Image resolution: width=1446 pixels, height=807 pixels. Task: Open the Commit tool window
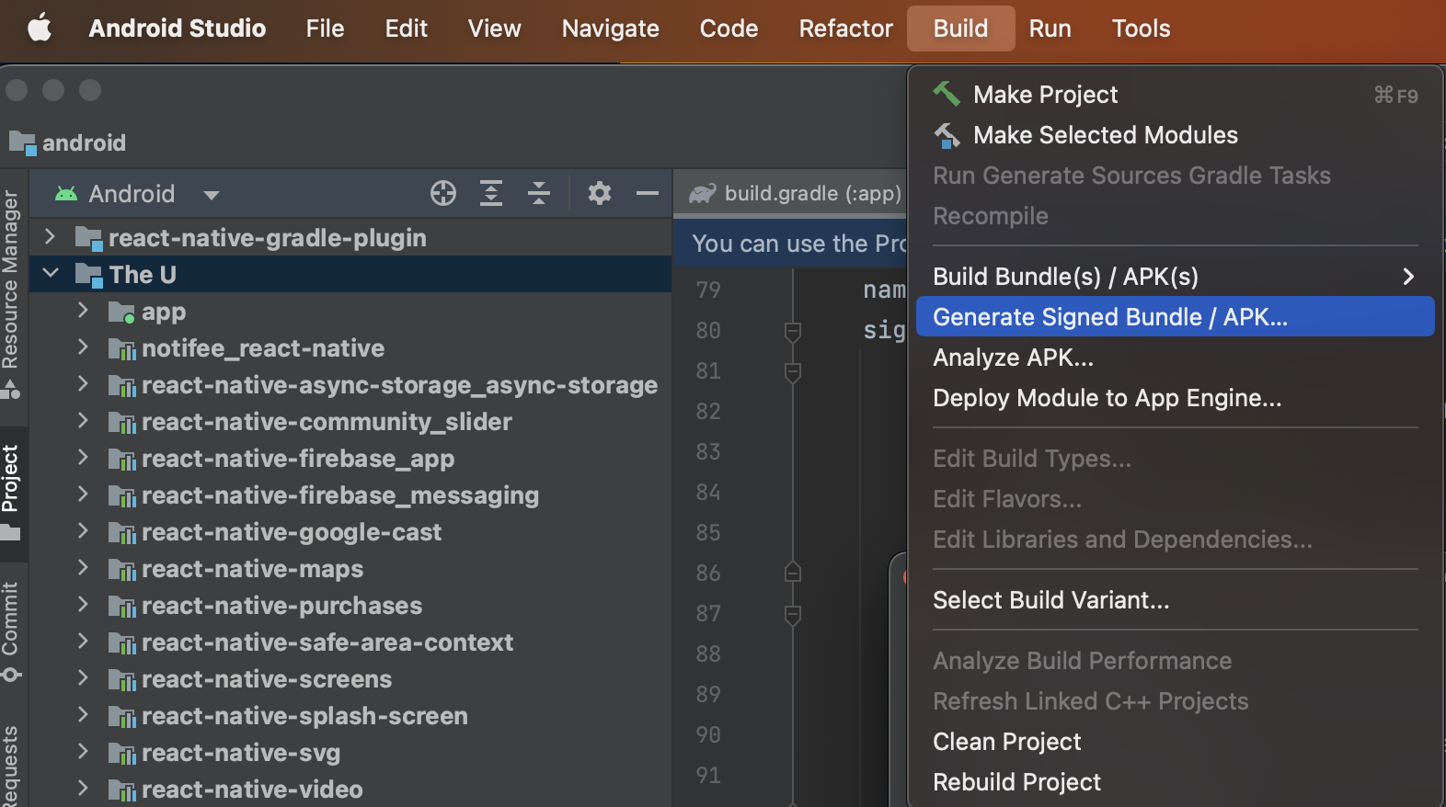[x=11, y=625]
